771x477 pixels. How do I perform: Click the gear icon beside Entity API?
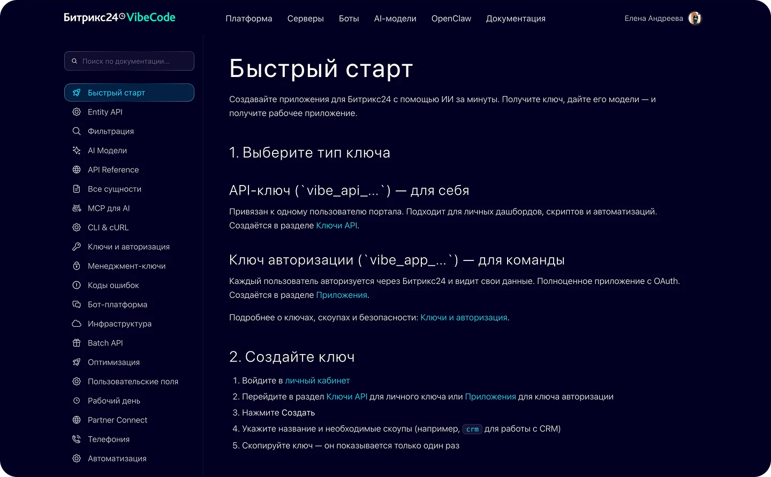coord(77,112)
